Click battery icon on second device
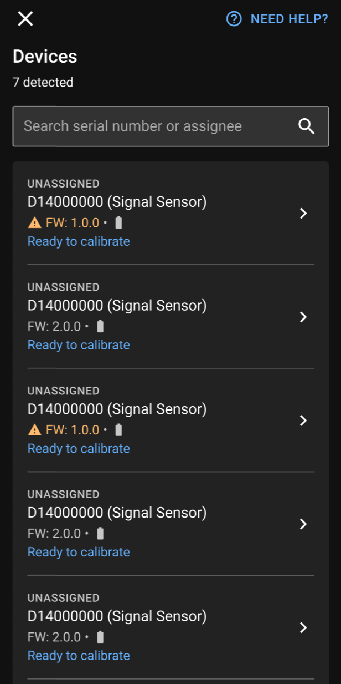This screenshot has height=684, width=341. click(100, 326)
